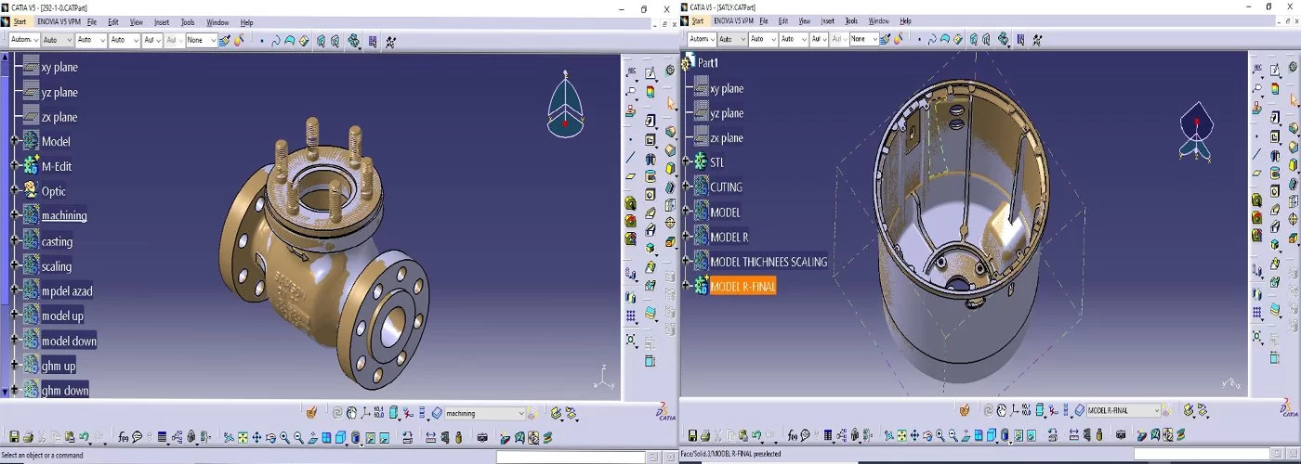Click the compass in the left viewport
This screenshot has height=464, width=1301.
point(564,101)
